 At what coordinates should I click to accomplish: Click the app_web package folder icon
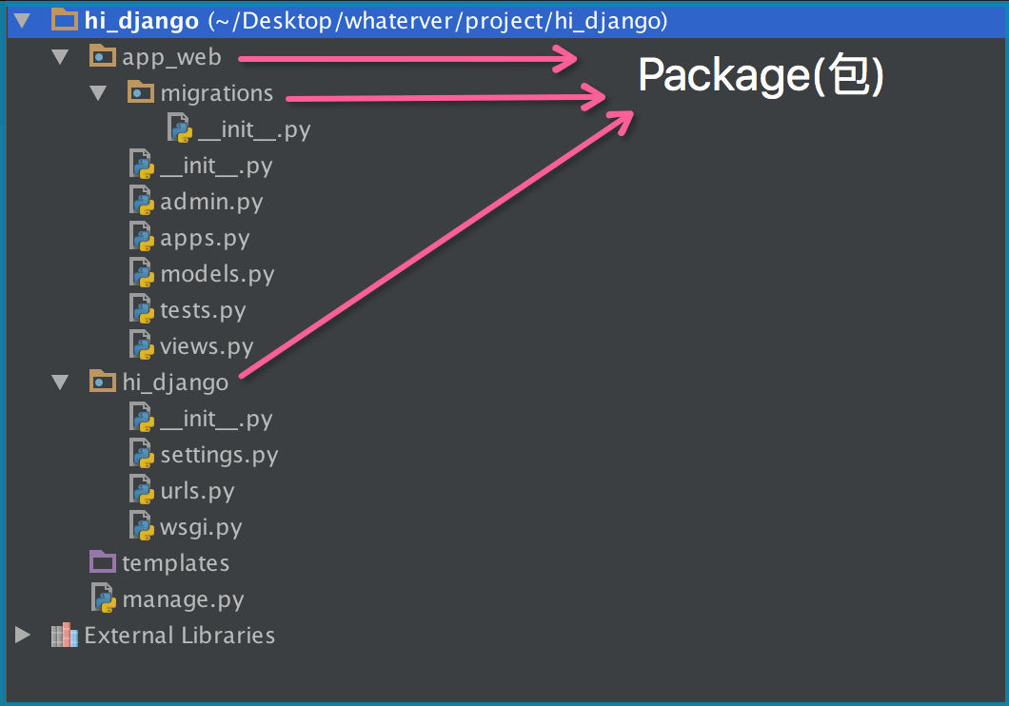(x=103, y=57)
